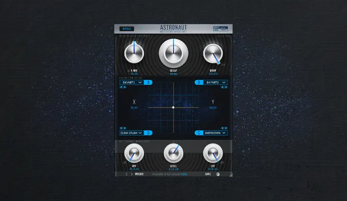Toggle algorithm slot C button
347x201 pixels.
pyautogui.click(x=199, y=133)
